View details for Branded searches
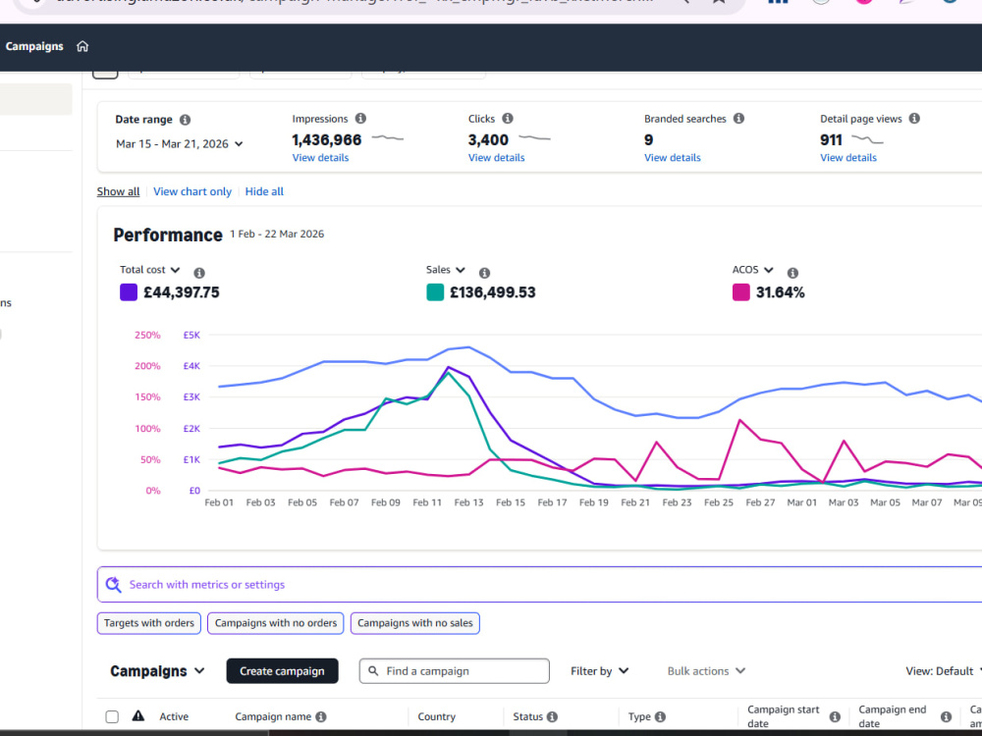This screenshot has height=736, width=982. click(x=673, y=158)
